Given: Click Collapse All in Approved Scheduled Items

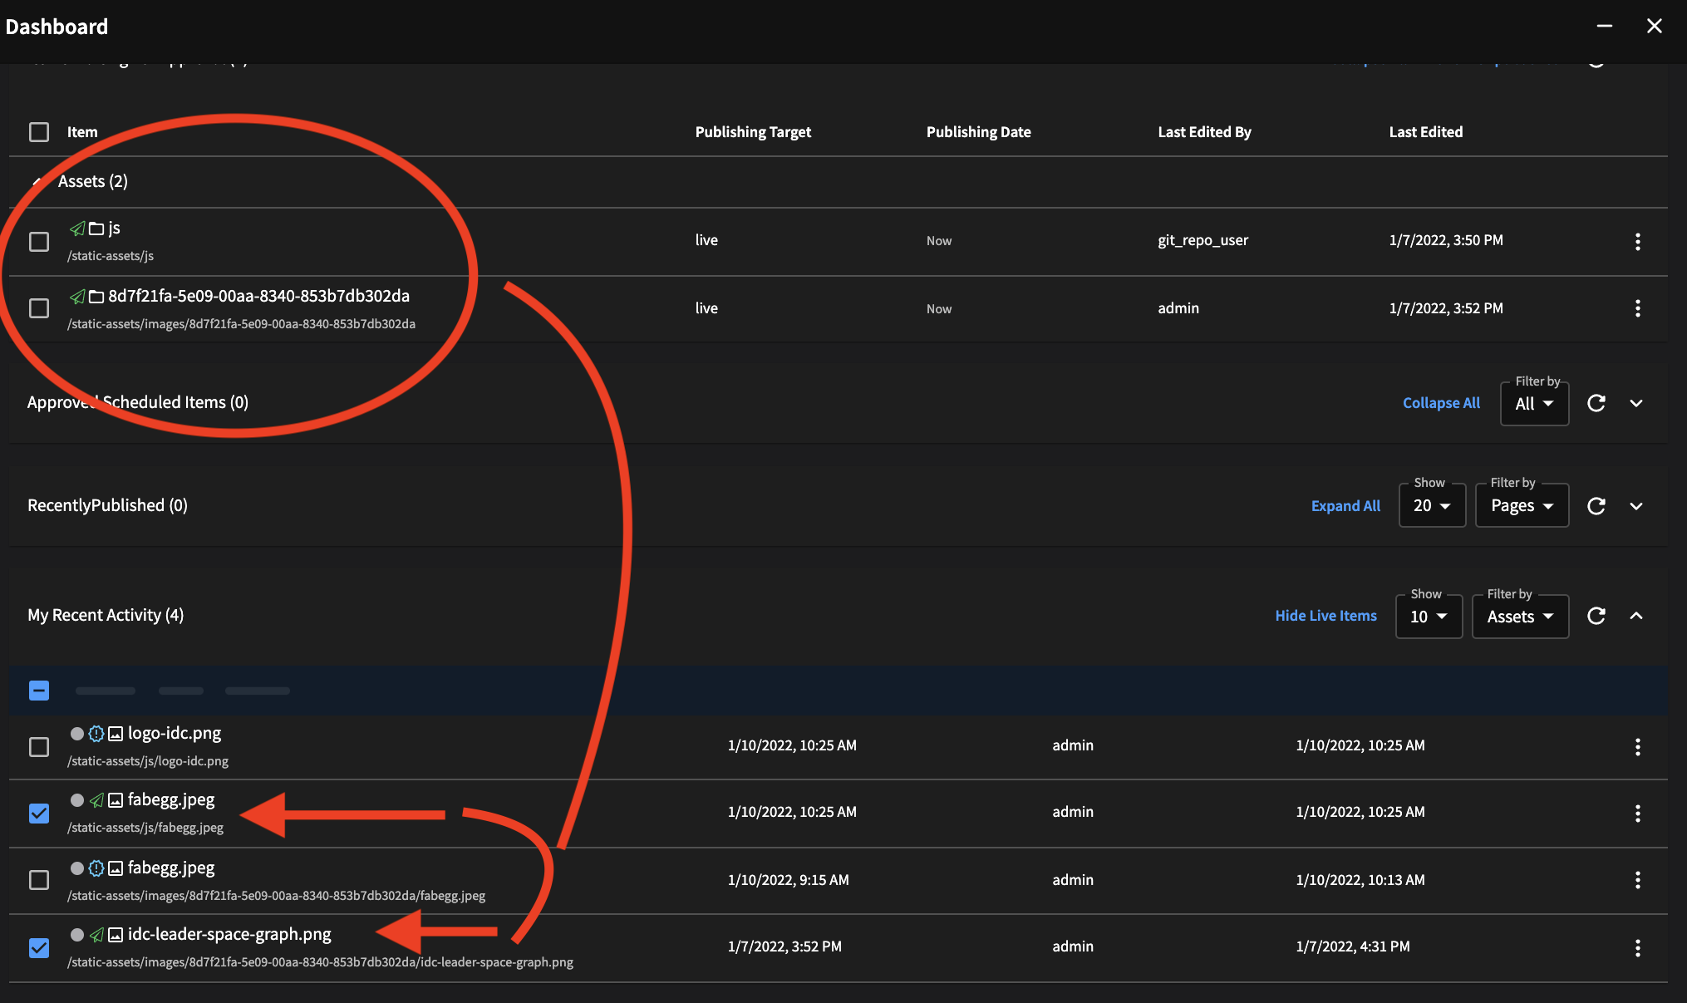Looking at the screenshot, I should point(1441,403).
